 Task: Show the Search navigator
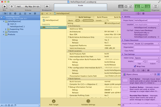[x=15, y=14]
